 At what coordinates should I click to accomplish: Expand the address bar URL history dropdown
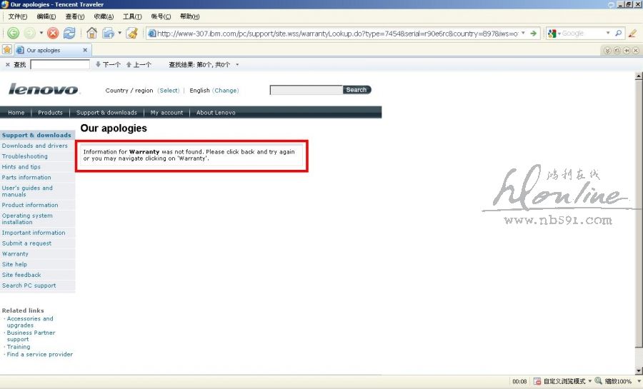[x=524, y=33]
